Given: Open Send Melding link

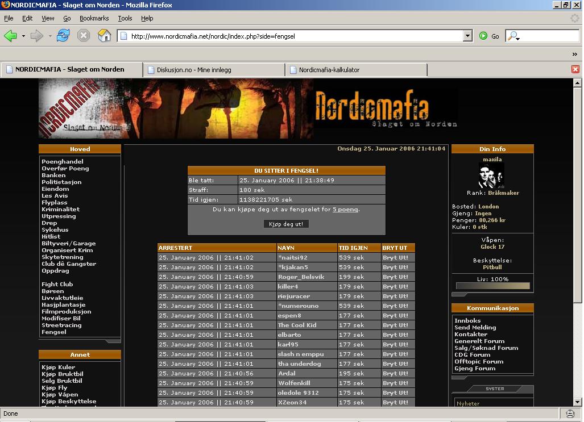Looking at the screenshot, I should (x=475, y=328).
